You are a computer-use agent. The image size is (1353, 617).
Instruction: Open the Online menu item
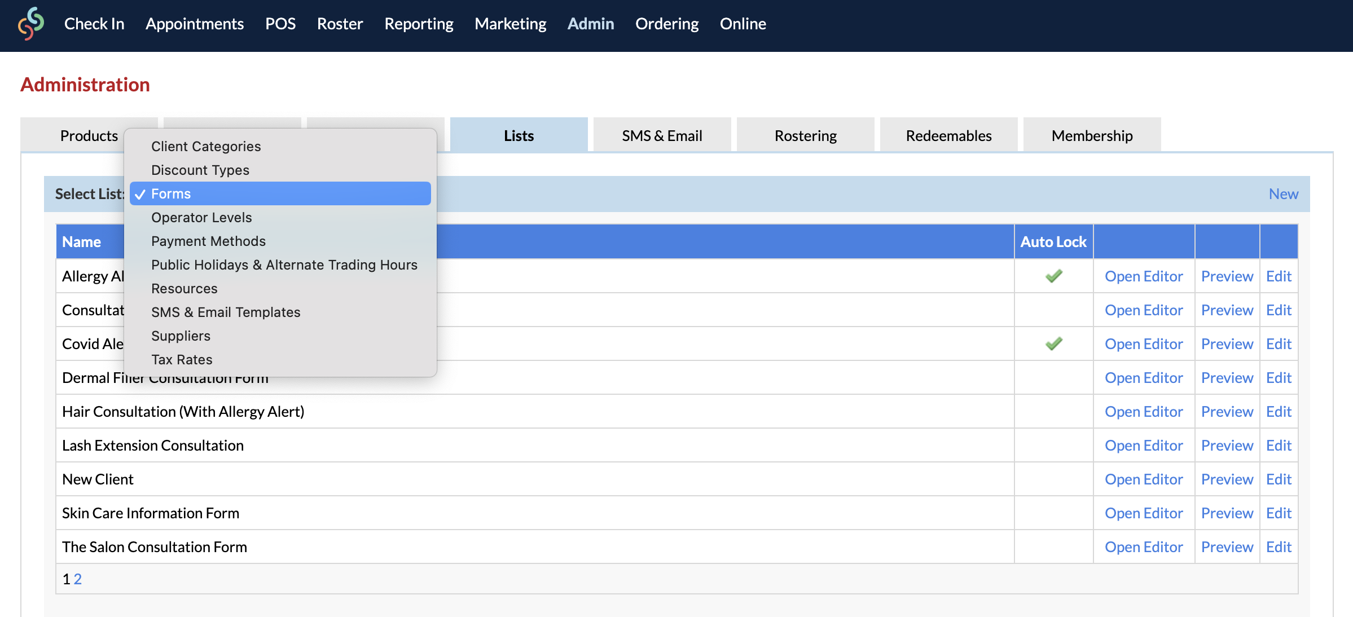tap(743, 24)
